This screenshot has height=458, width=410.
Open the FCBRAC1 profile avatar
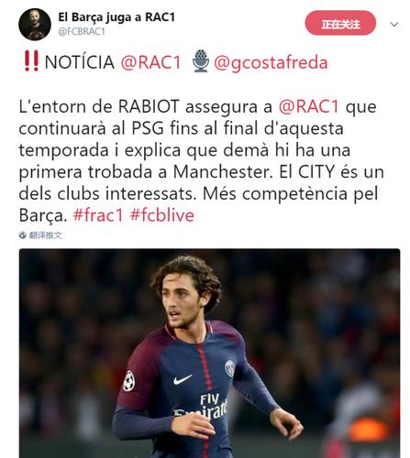tap(35, 25)
